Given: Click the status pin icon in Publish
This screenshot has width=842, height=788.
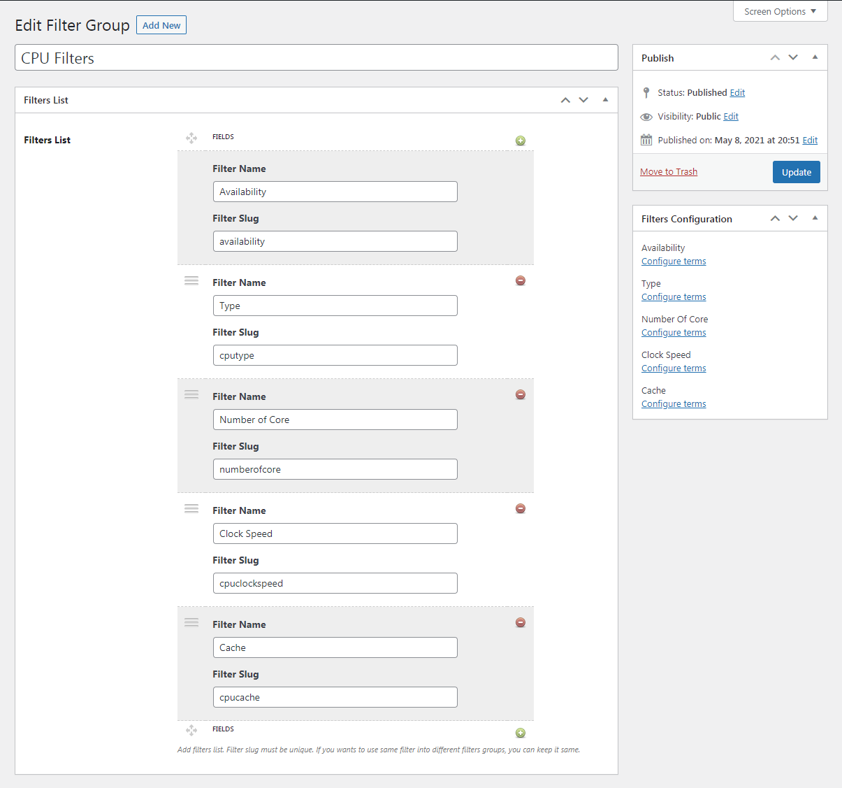Looking at the screenshot, I should click(646, 92).
